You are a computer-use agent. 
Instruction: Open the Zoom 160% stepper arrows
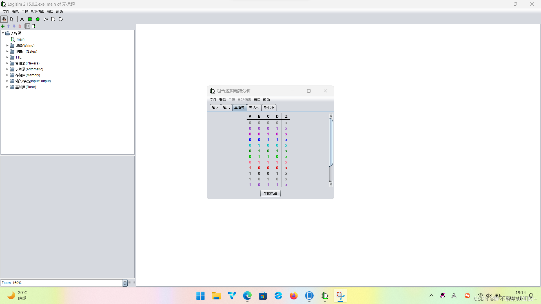(x=125, y=283)
